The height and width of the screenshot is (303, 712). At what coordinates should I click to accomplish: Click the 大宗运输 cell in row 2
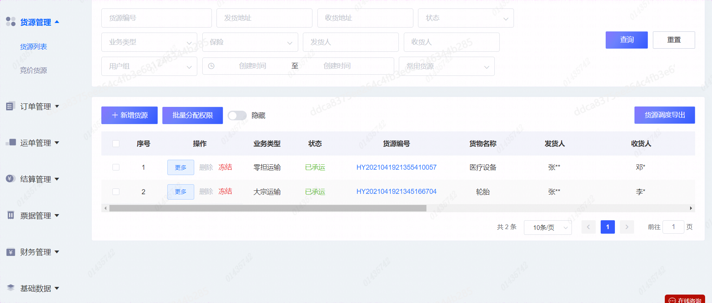point(267,192)
